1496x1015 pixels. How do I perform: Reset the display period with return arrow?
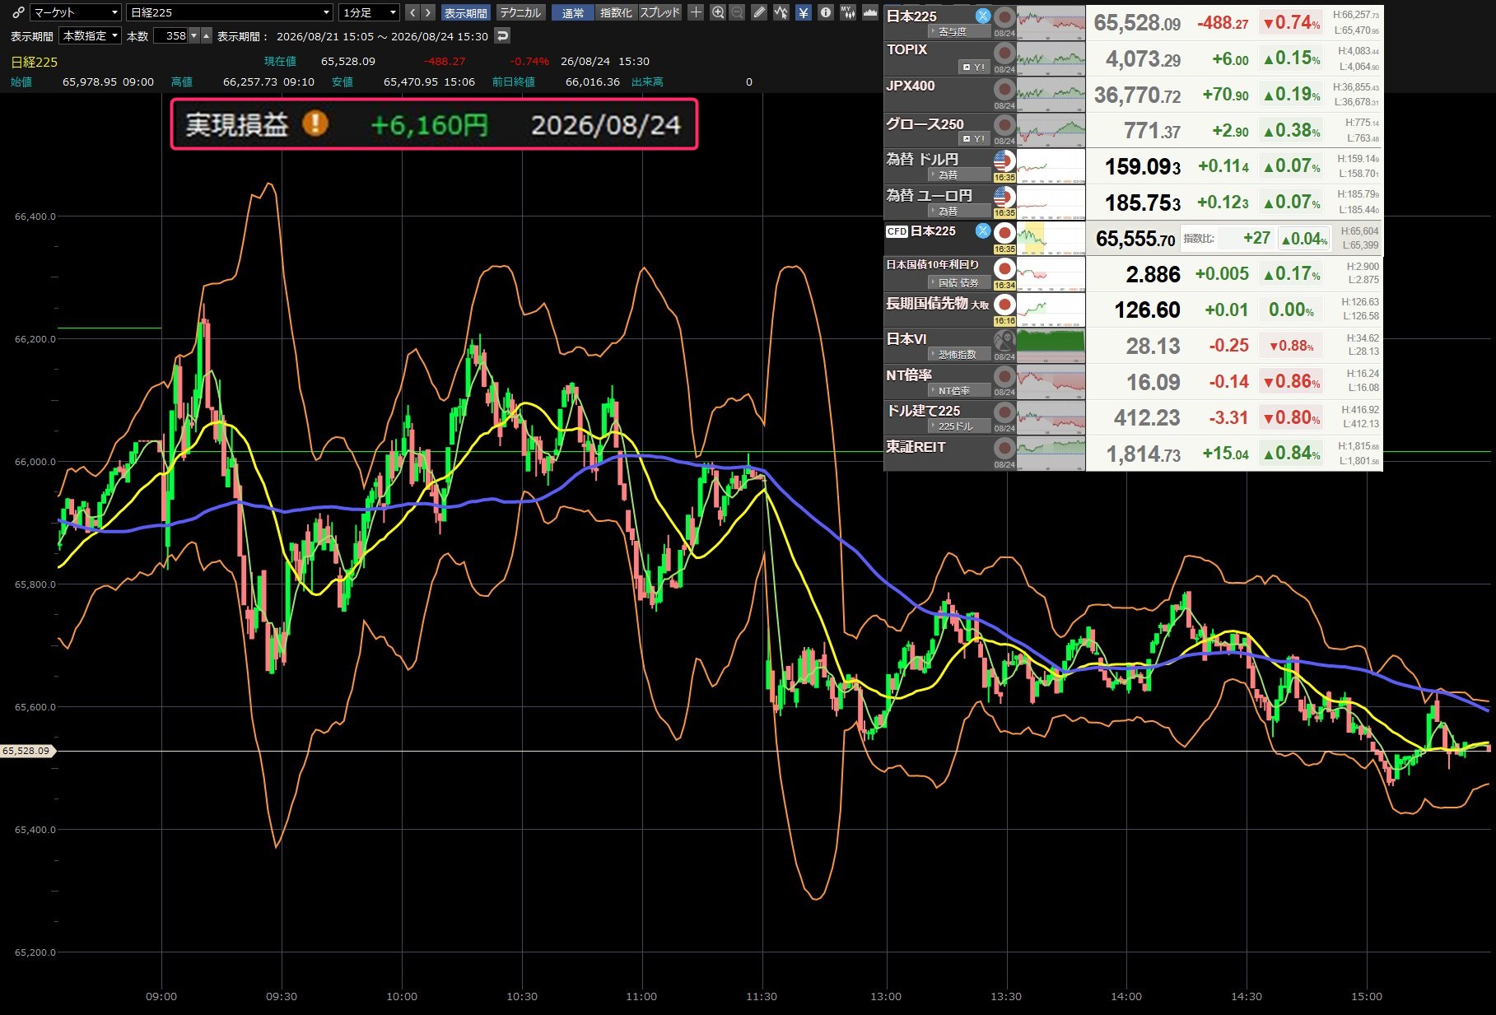502,35
